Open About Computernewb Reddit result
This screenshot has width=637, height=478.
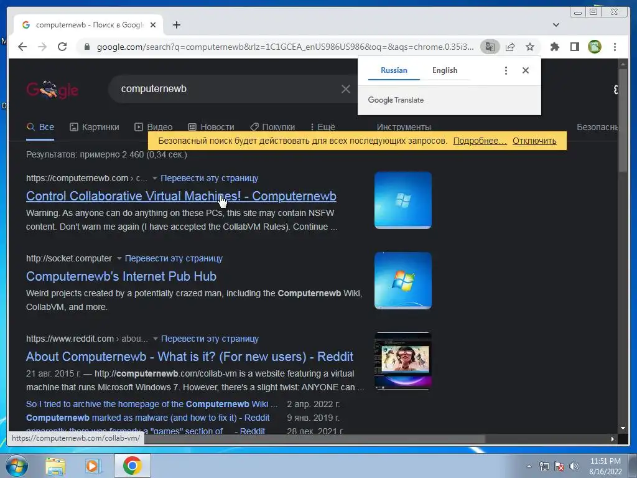tap(190, 357)
